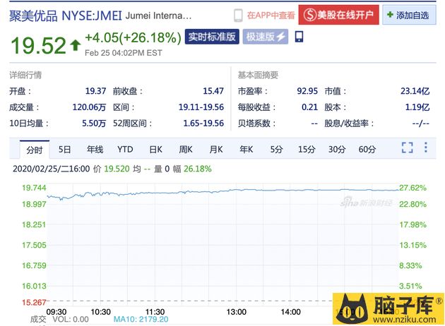445x326 pixels.
Task: Click the 市盈率 value 92.95
Action: (307, 91)
